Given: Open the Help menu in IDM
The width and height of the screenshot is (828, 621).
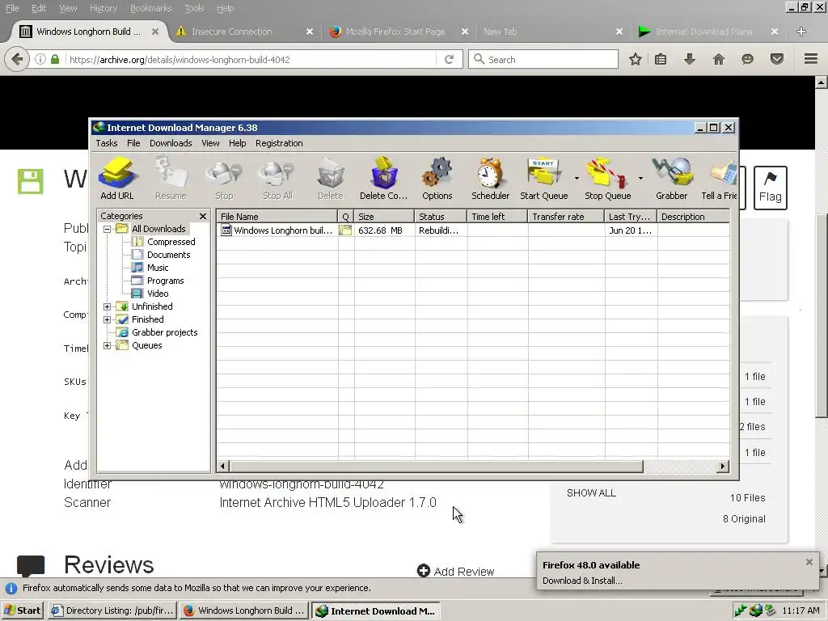Looking at the screenshot, I should (237, 143).
